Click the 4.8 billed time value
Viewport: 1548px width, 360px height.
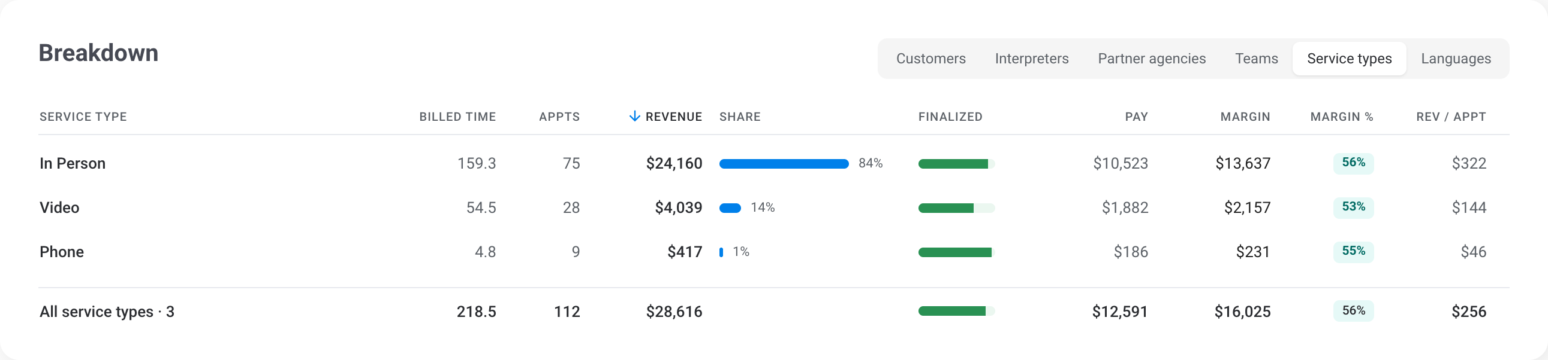[x=485, y=252]
